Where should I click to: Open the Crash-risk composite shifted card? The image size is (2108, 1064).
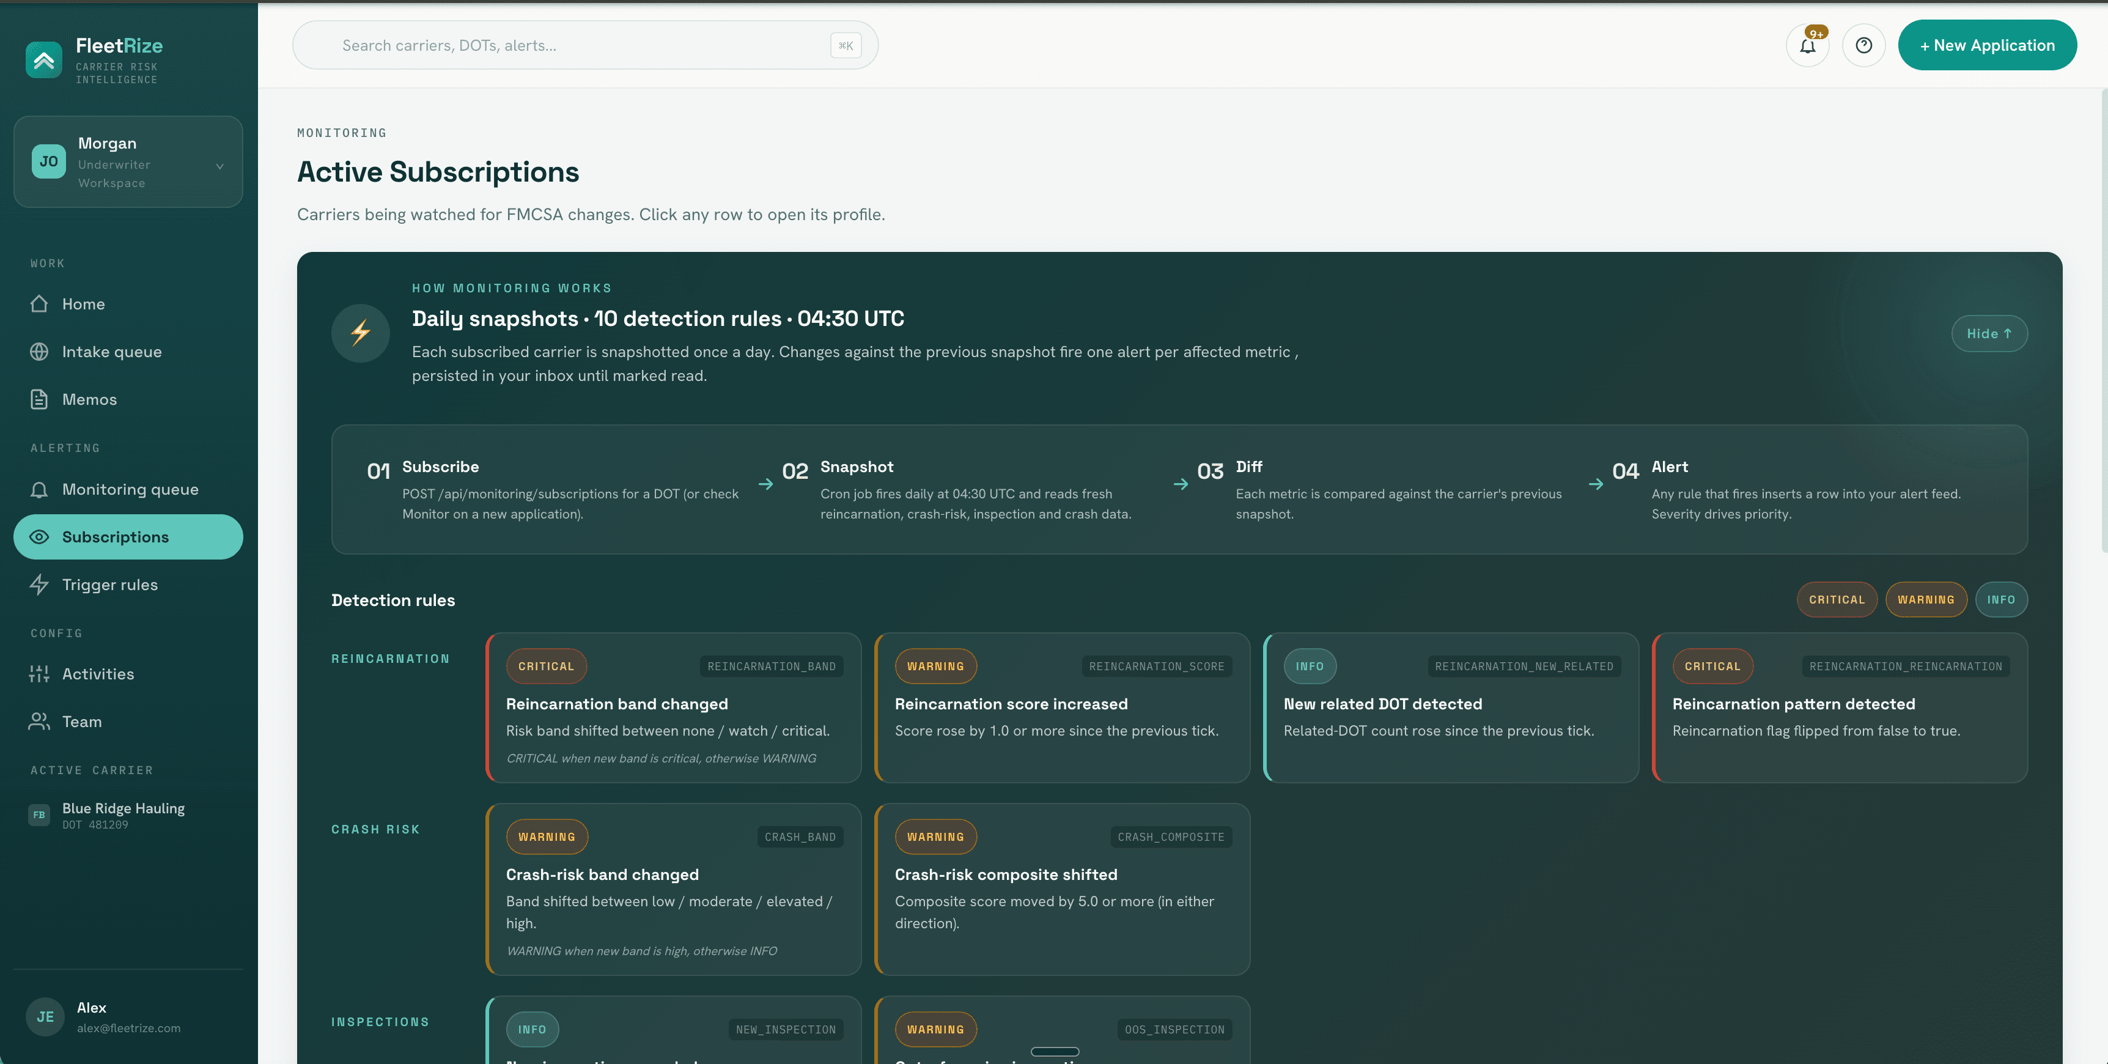[x=1062, y=889]
